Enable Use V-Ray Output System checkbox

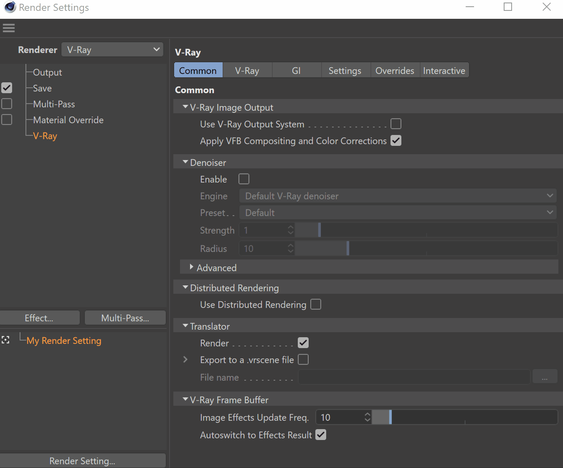(396, 124)
